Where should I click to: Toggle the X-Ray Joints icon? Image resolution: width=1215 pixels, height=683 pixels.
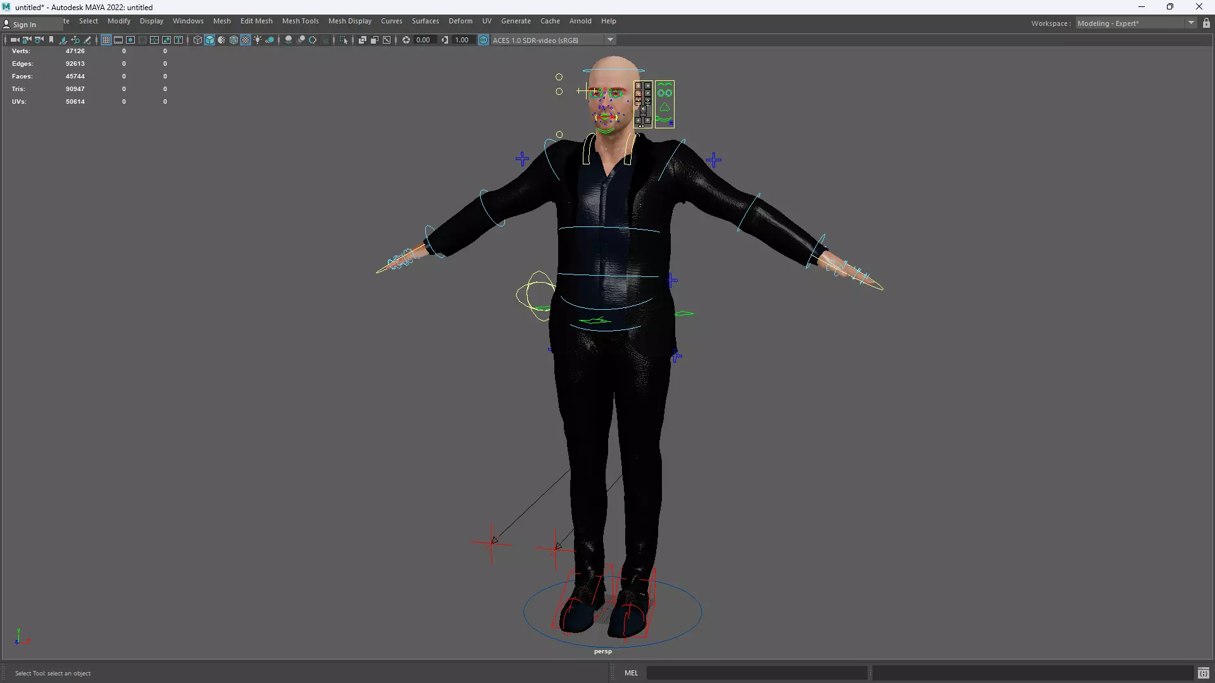[387, 40]
